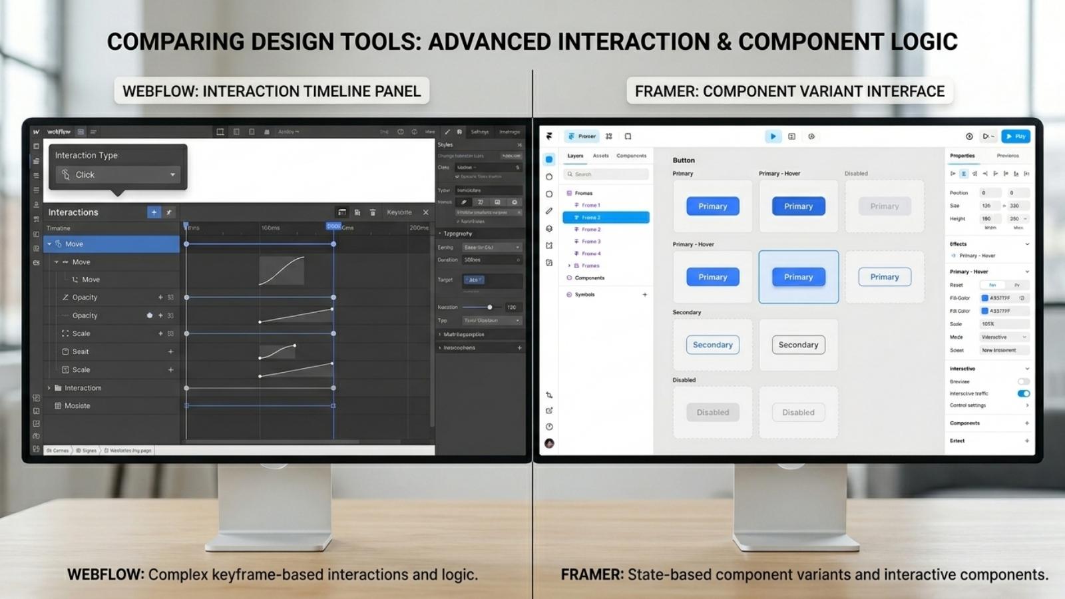Select the Mosiate row in timeline list

(112, 406)
